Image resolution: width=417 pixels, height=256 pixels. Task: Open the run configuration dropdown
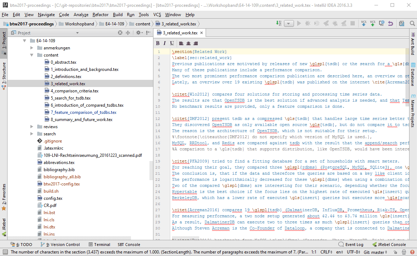click(289, 24)
